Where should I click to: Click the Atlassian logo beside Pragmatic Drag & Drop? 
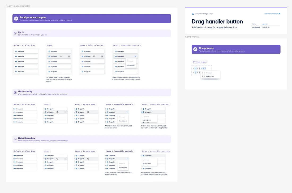click(193, 14)
